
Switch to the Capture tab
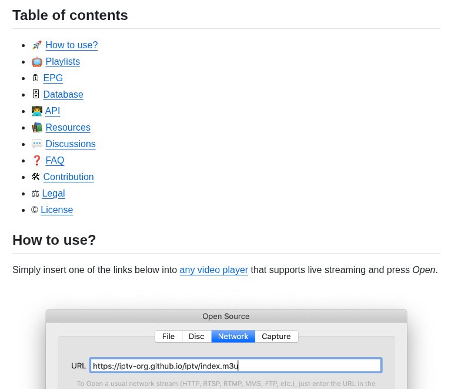(x=276, y=337)
